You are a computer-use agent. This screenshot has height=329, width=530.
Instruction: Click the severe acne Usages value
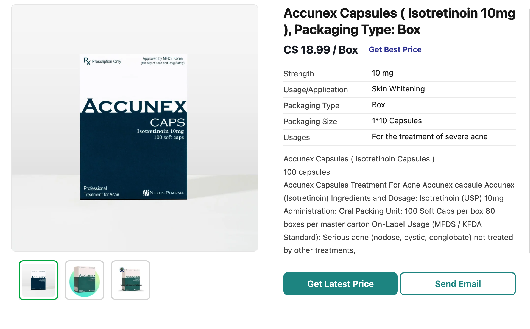click(x=429, y=137)
